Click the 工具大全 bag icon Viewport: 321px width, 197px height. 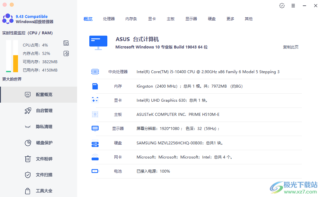coord(28,191)
